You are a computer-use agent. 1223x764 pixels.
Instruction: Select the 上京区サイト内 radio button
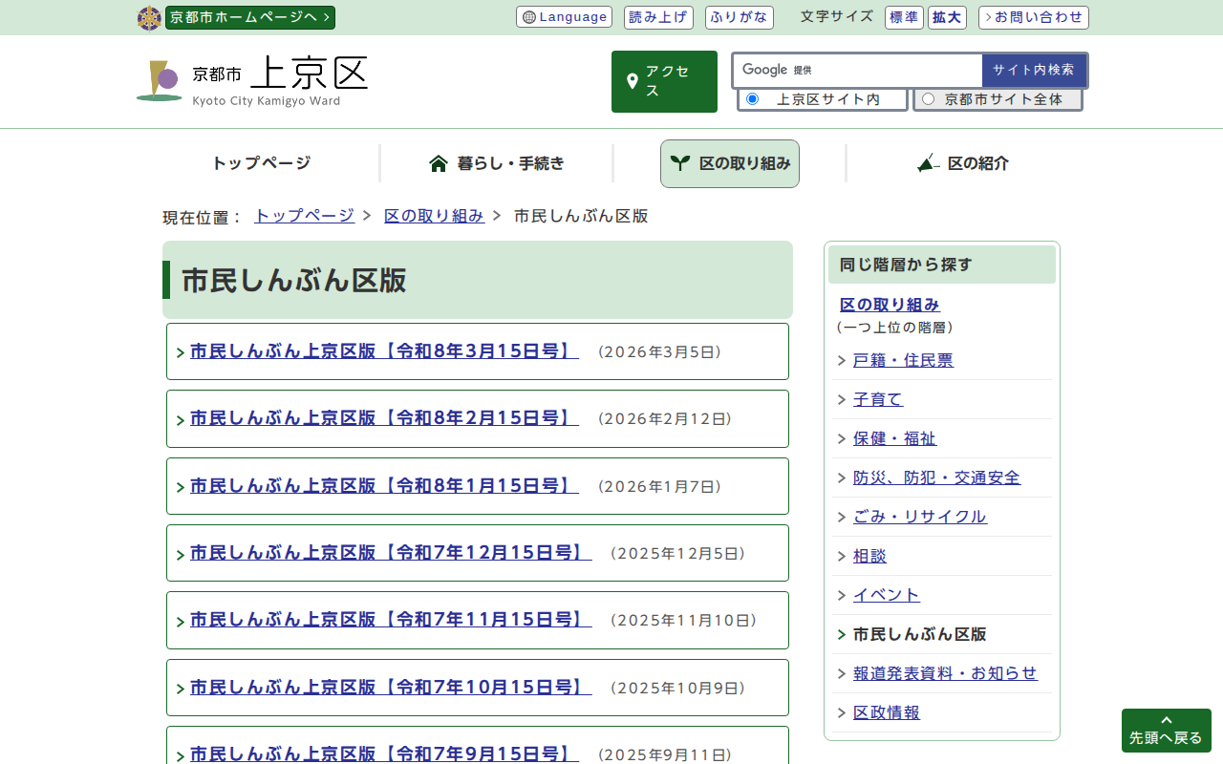tap(752, 98)
